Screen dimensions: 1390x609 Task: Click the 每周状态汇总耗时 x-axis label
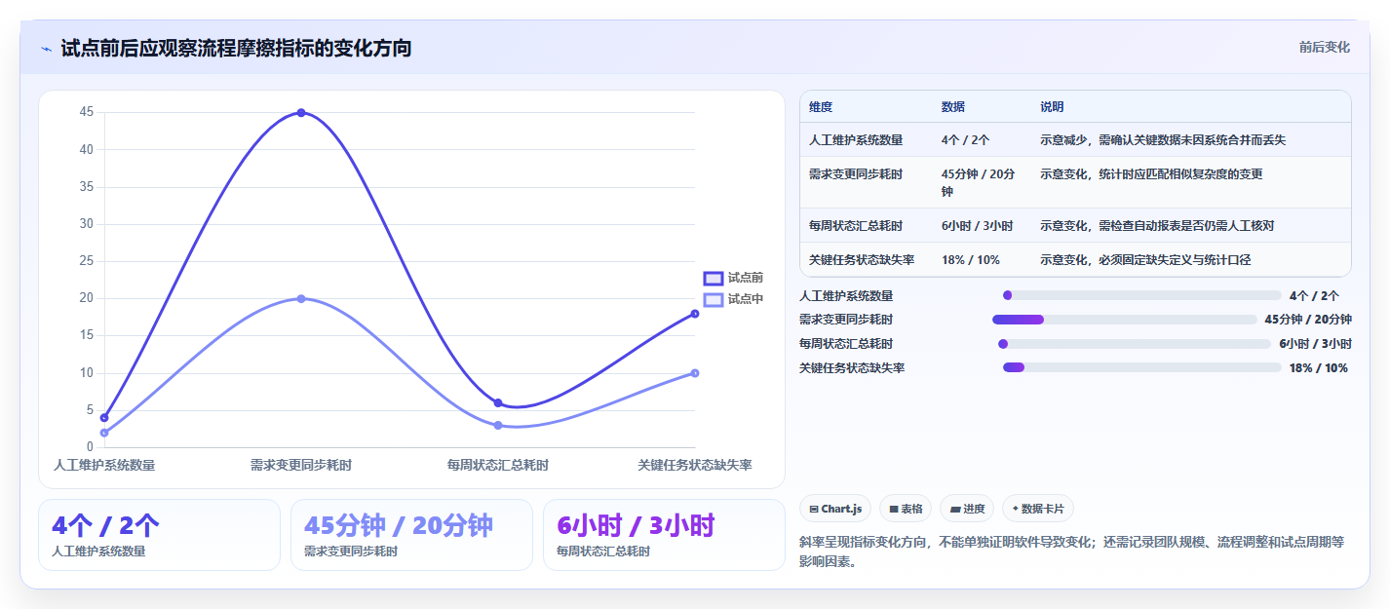pos(498,465)
